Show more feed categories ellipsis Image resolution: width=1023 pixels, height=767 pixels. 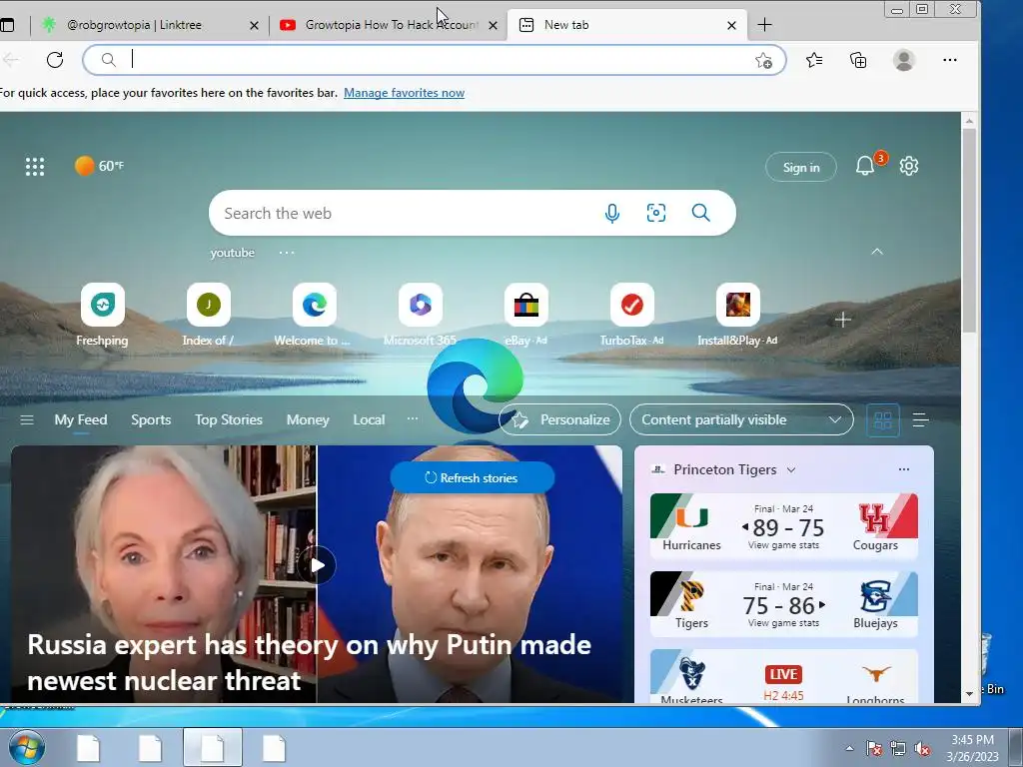[x=413, y=418]
